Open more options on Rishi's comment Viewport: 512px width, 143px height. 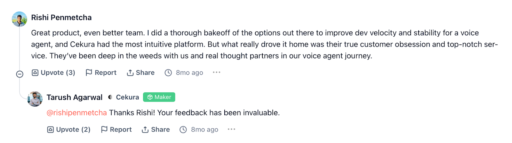[x=217, y=72]
